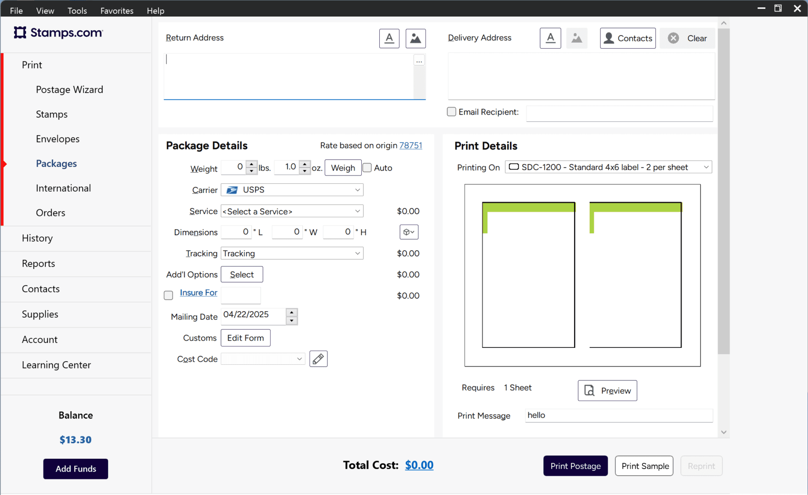The height and width of the screenshot is (495, 808).
Task: Click the Cost Code edit pencil icon
Action: 318,359
